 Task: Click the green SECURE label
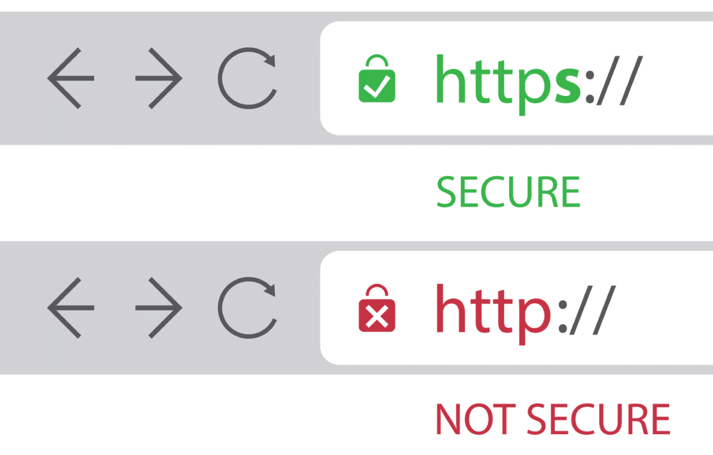(x=508, y=192)
